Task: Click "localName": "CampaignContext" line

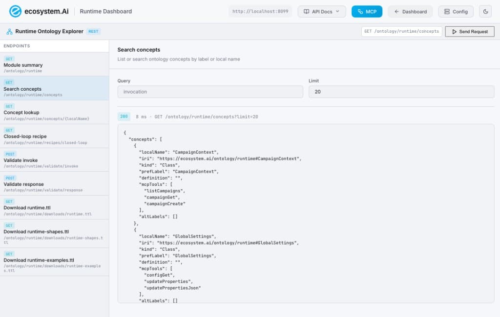Action: [x=179, y=152]
